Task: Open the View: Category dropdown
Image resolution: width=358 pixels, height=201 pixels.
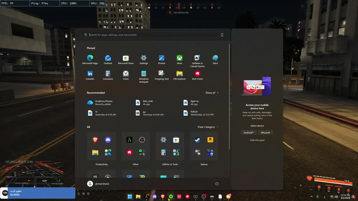Action: [x=208, y=127]
